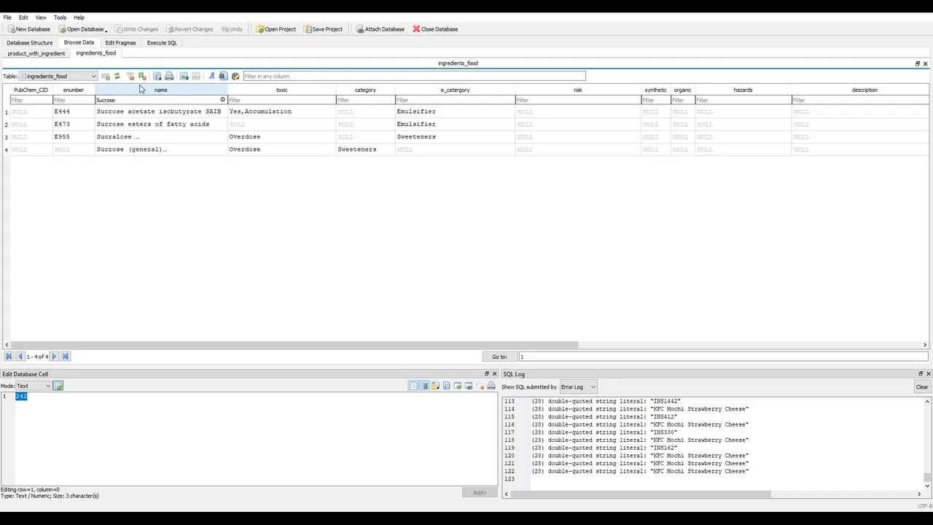Select the 'E473' enumber cell
Image resolution: width=933 pixels, height=525 pixels.
[x=74, y=124]
